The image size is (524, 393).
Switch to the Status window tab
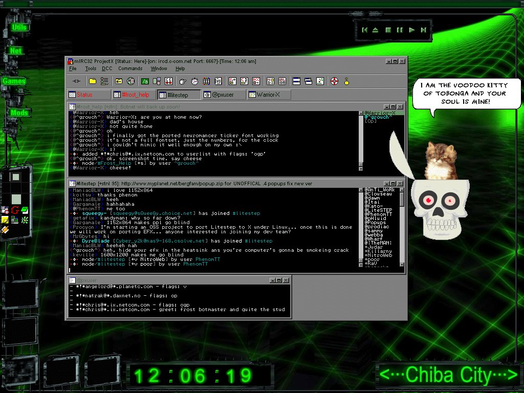point(89,95)
